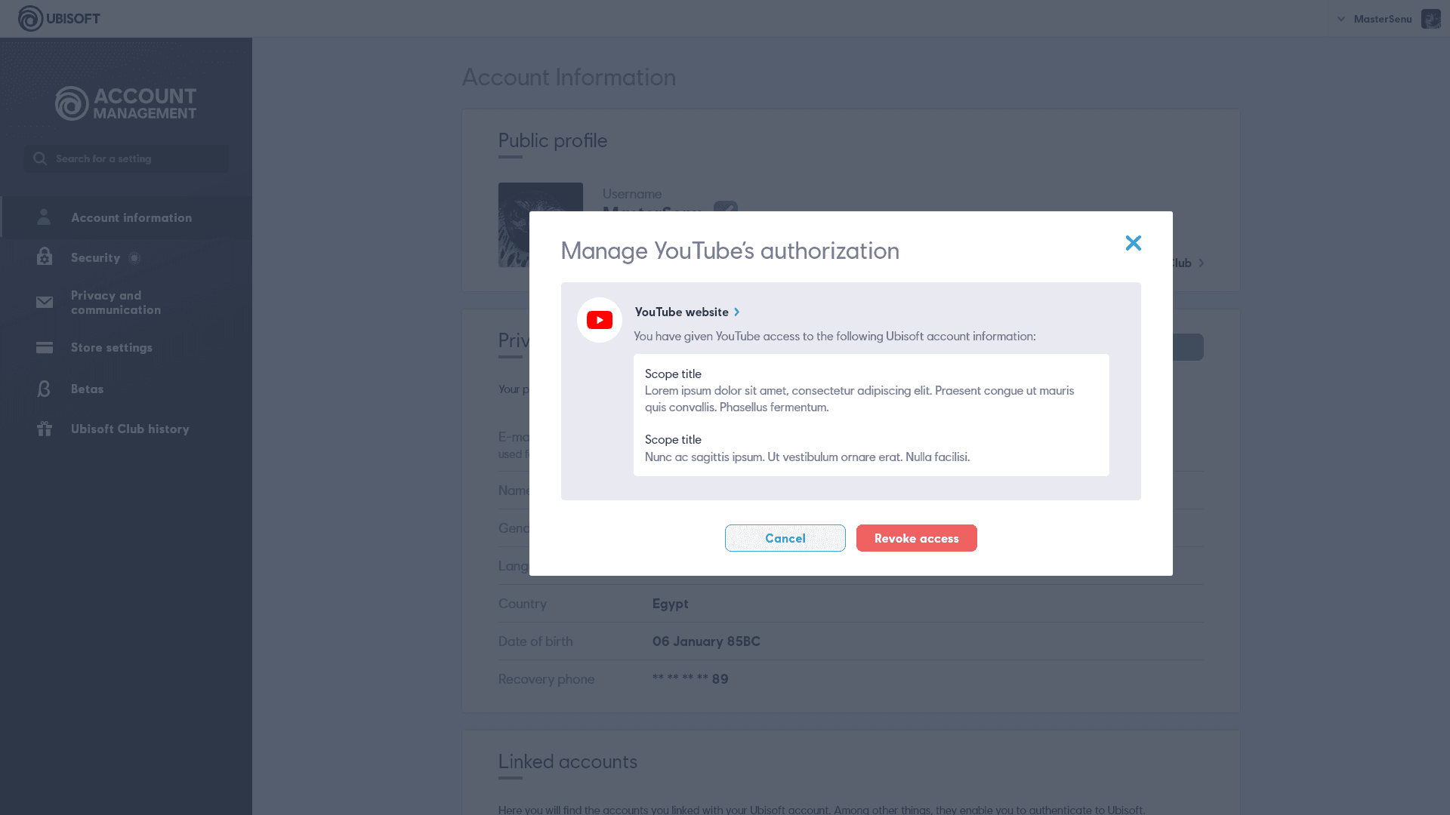1450x815 pixels.
Task: Open the Security menu item
Action: pyautogui.click(x=95, y=257)
